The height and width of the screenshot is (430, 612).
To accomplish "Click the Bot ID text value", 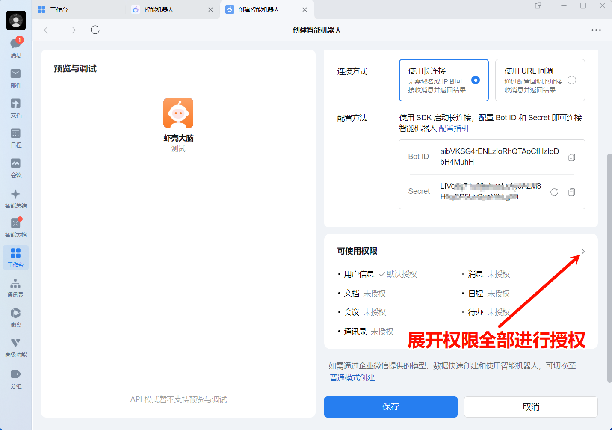I will 500,157.
